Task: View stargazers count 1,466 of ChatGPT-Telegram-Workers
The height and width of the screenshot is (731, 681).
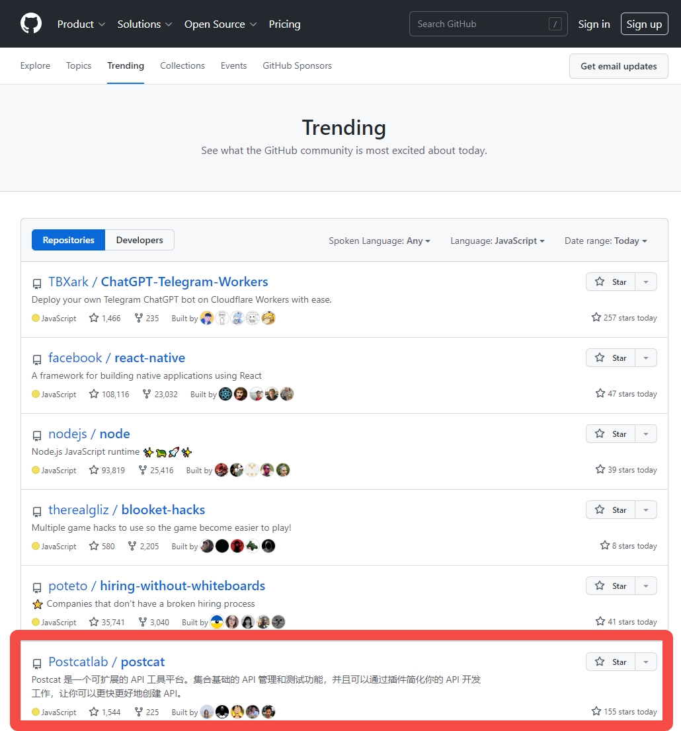Action: (105, 319)
